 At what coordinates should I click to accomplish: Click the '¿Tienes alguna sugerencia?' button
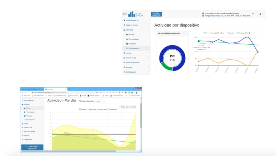32,148
